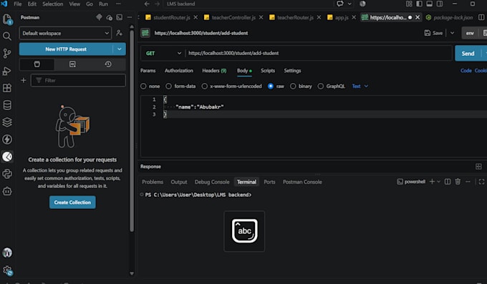The image size is (487, 284).
Task: Open Accounts avatar in activity bar
Action: pos(7,253)
